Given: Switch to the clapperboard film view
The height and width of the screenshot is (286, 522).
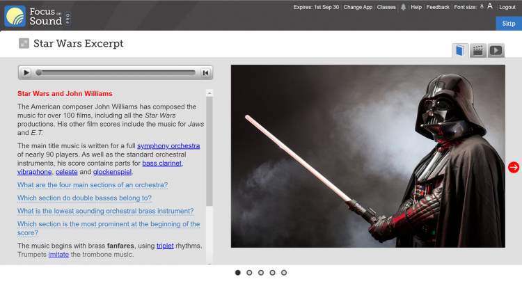Looking at the screenshot, I should pos(478,50).
